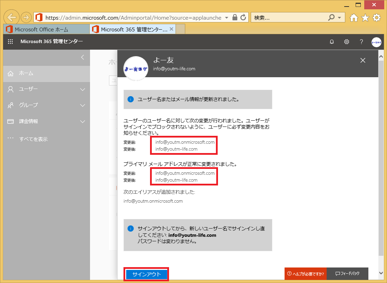
Task: Click the lock security icon in the address bar
Action: coord(235,17)
